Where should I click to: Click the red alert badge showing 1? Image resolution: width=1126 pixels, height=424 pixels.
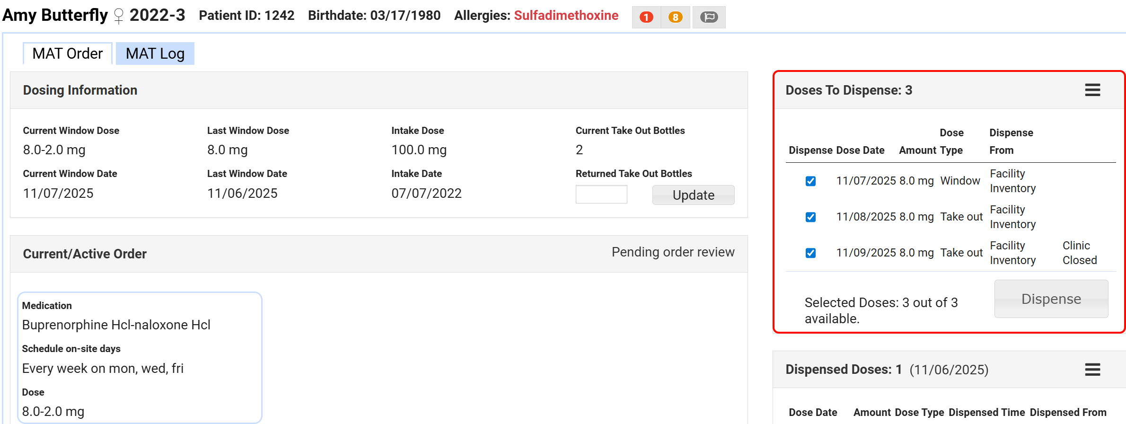tap(646, 18)
